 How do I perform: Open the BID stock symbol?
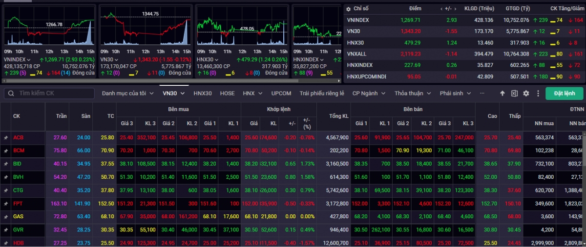coord(18,164)
